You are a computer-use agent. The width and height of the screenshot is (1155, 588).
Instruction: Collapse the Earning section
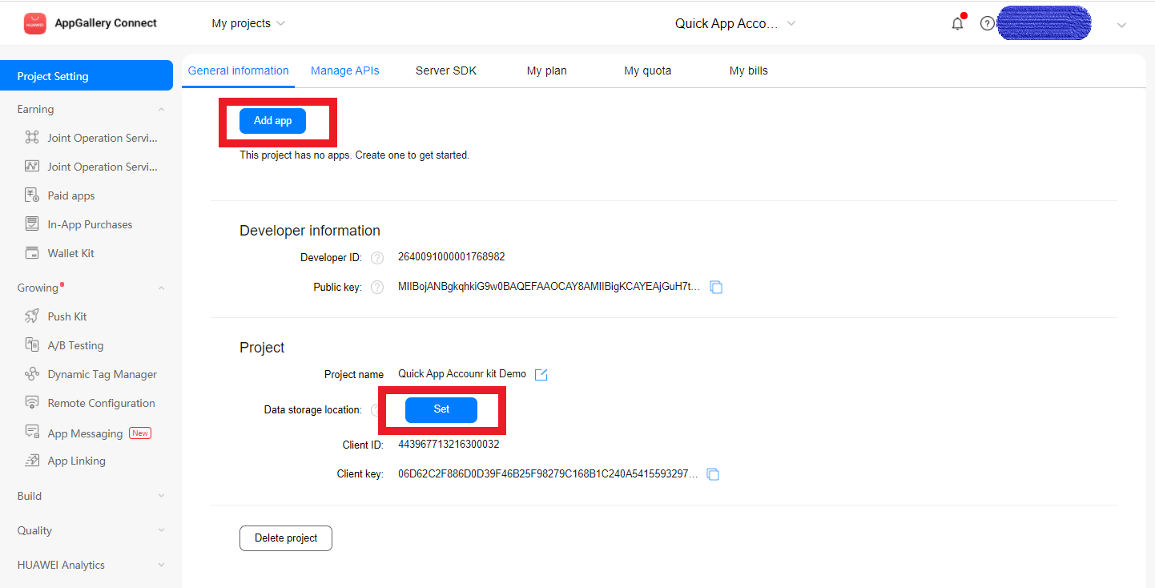click(x=161, y=109)
